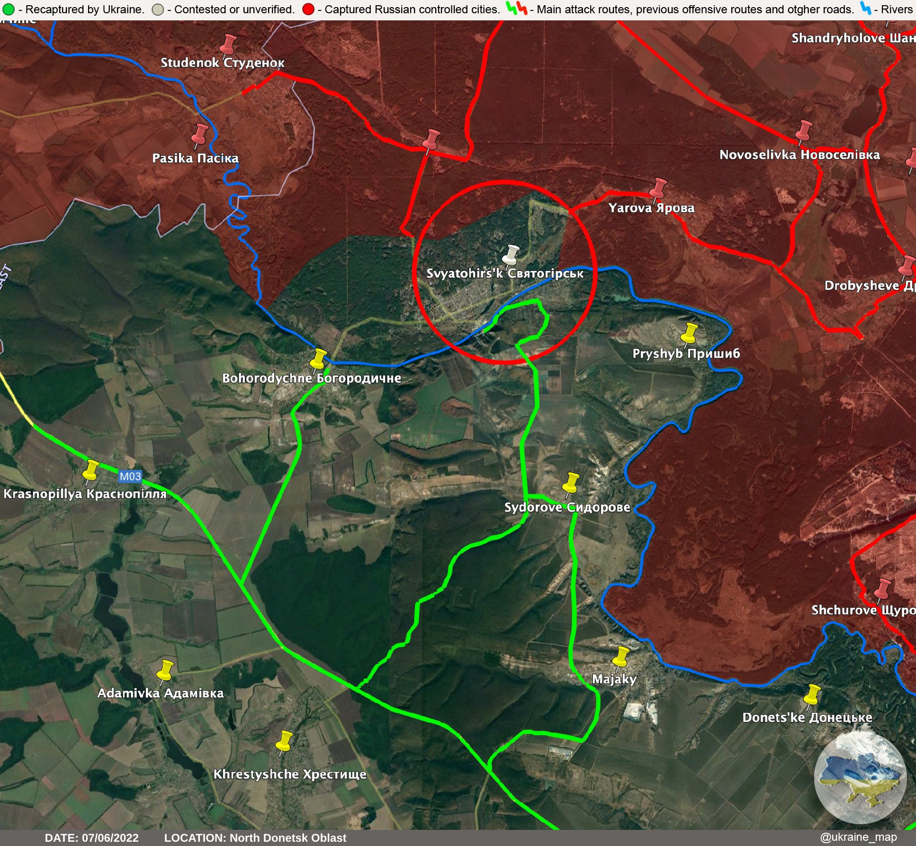The width and height of the screenshot is (916, 846).
Task: Click the Ukraine globe logo
Action: (860, 777)
